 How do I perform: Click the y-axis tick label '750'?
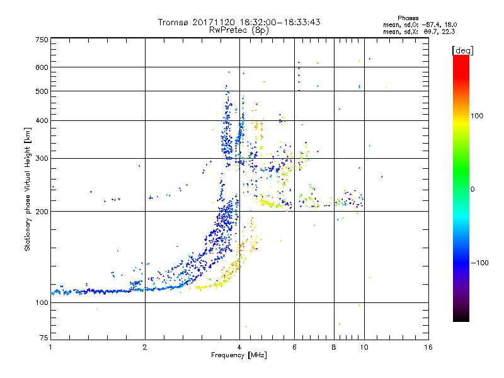tap(42, 40)
